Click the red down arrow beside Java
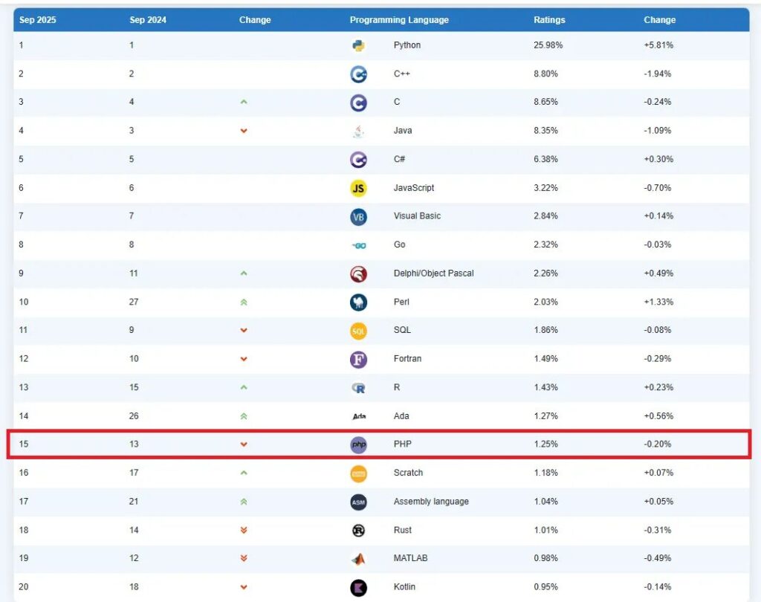Screen dimensions: 761x602 point(244,131)
